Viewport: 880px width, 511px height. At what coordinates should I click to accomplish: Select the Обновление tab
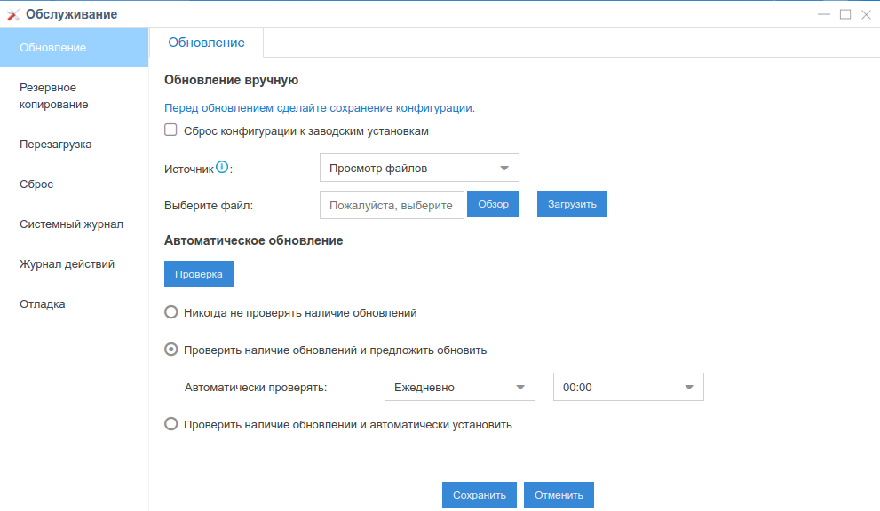tap(207, 43)
